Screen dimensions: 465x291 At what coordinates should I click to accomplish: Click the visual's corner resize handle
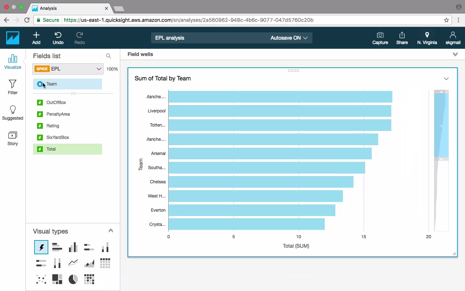point(454,254)
